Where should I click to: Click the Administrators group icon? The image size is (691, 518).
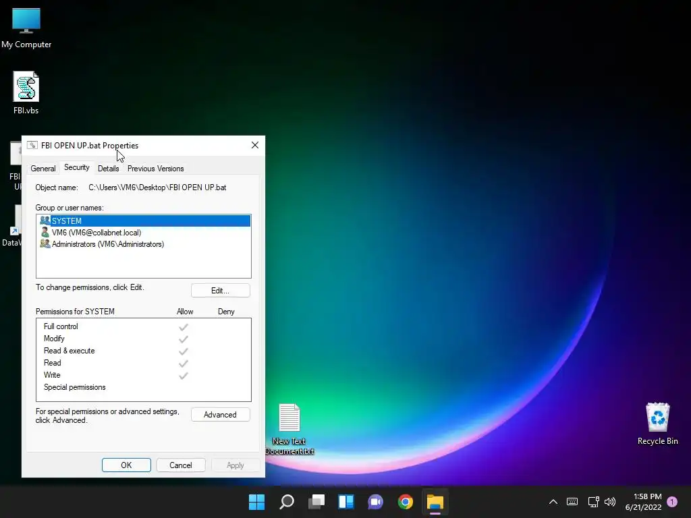[45, 243]
